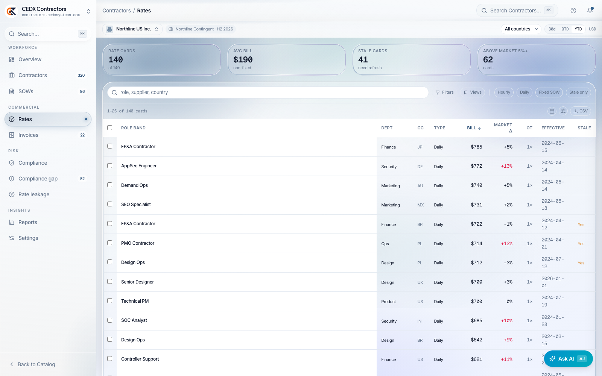Open Compliance gap in the sidebar

pos(48,179)
